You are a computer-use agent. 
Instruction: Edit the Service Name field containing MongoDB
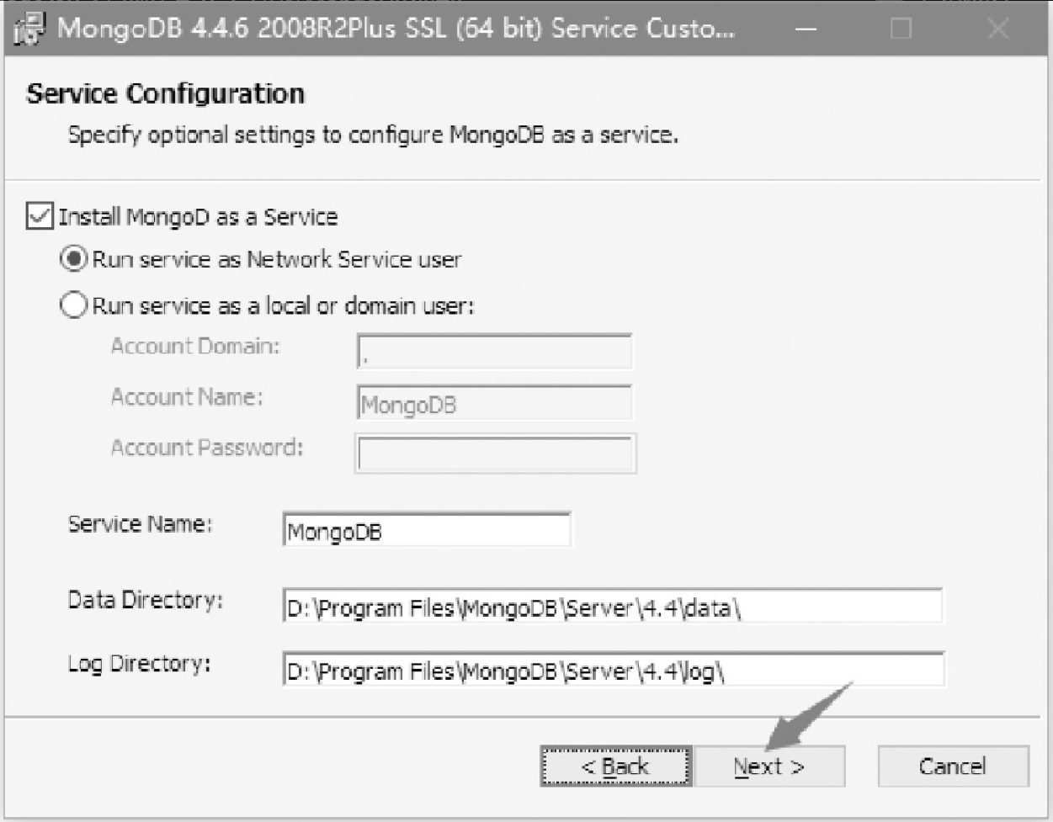(x=427, y=530)
